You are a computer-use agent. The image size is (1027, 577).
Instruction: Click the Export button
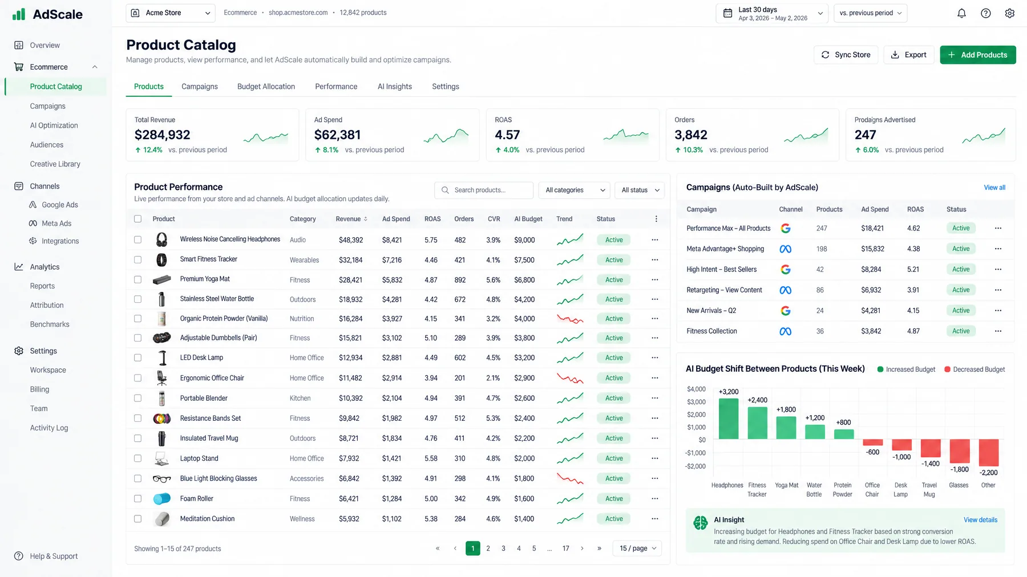(909, 55)
